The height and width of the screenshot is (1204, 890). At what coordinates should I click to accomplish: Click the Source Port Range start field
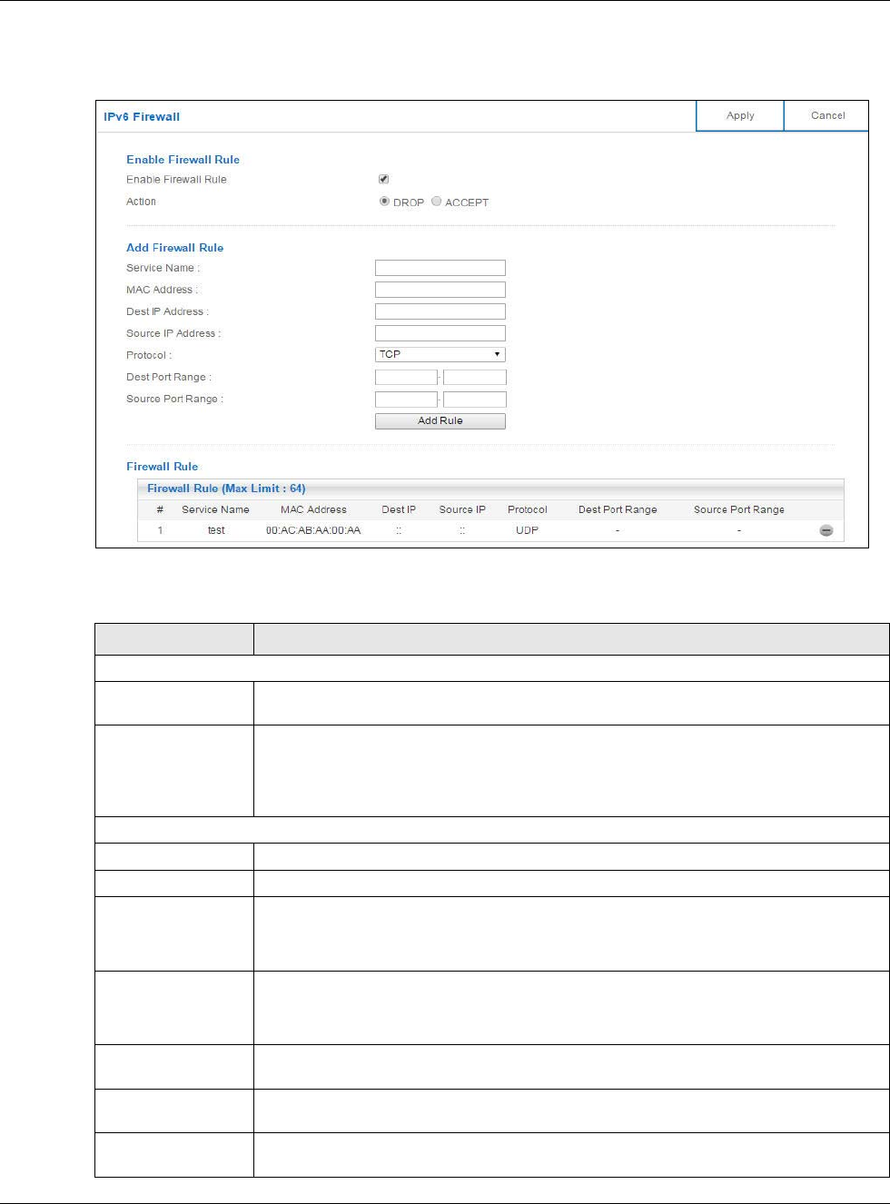click(x=406, y=400)
